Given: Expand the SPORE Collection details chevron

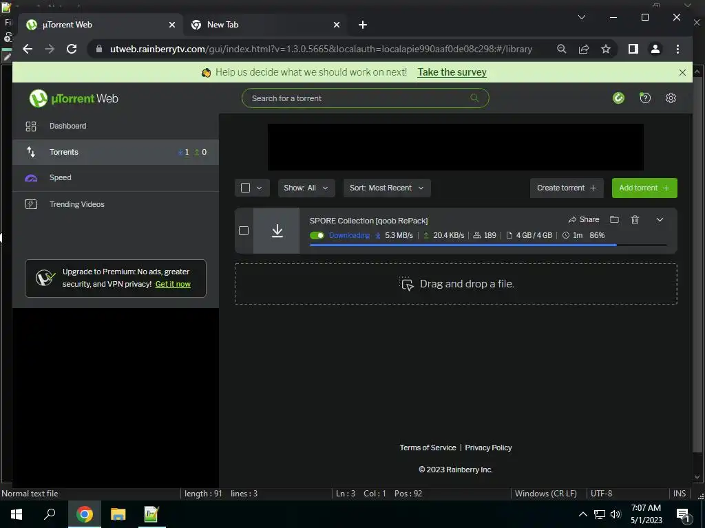Looking at the screenshot, I should click(660, 219).
